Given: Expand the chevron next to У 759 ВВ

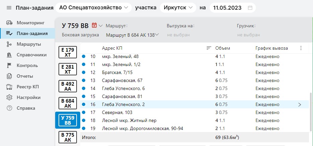Looking at the screenshot, I should pyautogui.click(x=101, y=26).
